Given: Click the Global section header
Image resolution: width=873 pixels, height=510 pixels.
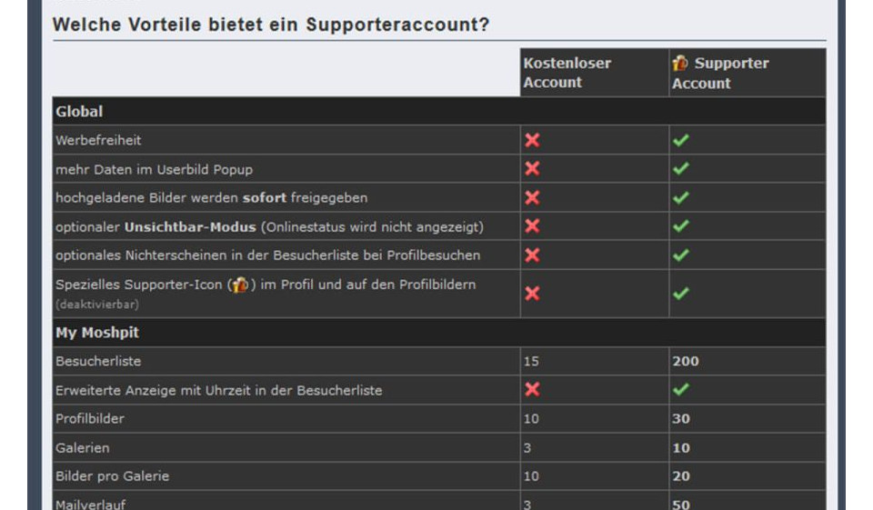Looking at the screenshot, I should (x=79, y=112).
